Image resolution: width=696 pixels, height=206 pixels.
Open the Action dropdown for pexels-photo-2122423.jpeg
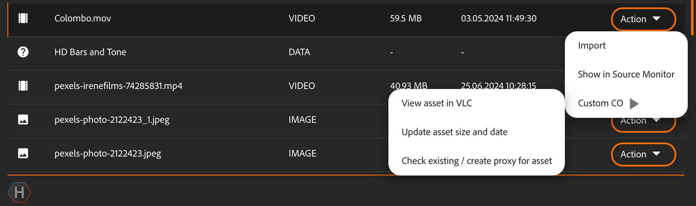click(643, 154)
